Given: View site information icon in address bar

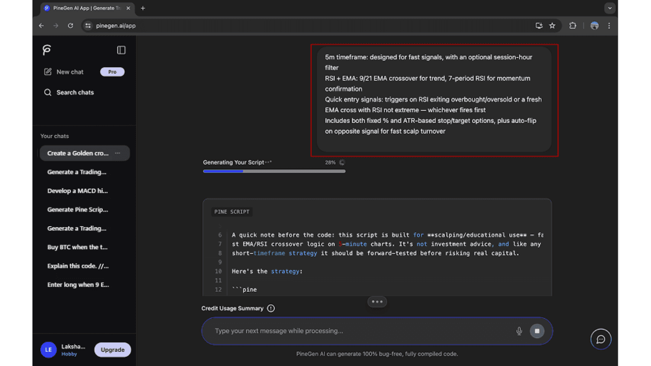Looking at the screenshot, I should [x=88, y=25].
